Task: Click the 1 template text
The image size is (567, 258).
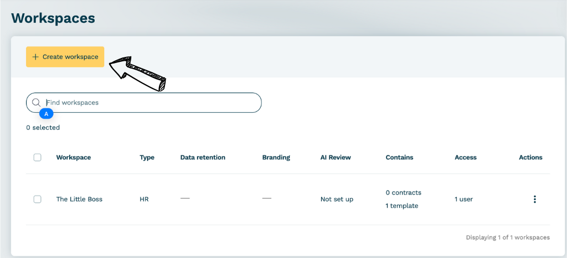Action: (x=402, y=206)
